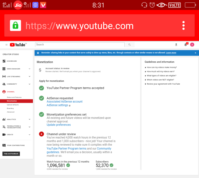Open Advanced menu item

[11, 112]
